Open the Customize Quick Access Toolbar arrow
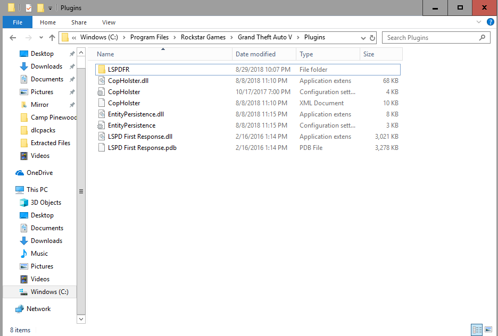Image resolution: width=498 pixels, height=336 pixels. 50,9
